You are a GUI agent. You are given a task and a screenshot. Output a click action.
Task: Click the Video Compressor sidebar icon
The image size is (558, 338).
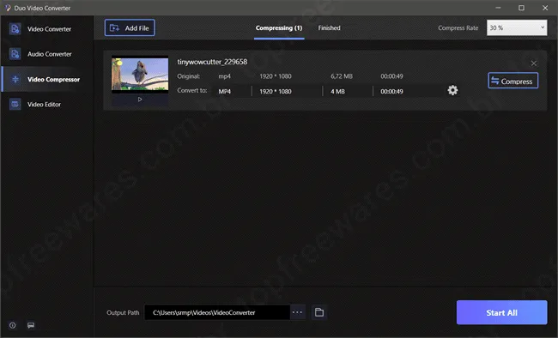pos(15,79)
